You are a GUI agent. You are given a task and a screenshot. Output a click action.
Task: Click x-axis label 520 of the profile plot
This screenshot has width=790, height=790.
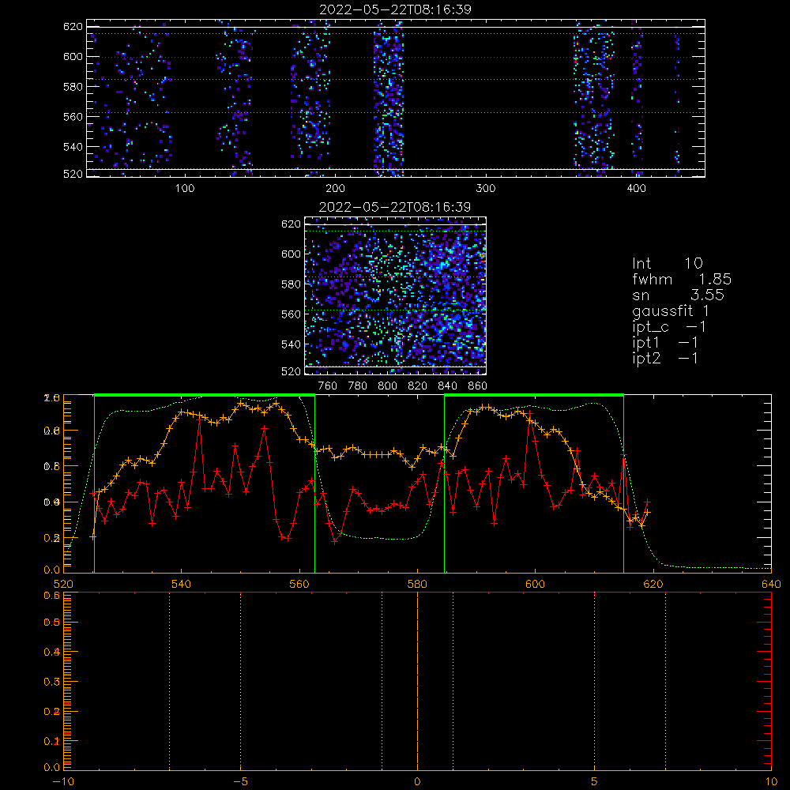pos(63,584)
